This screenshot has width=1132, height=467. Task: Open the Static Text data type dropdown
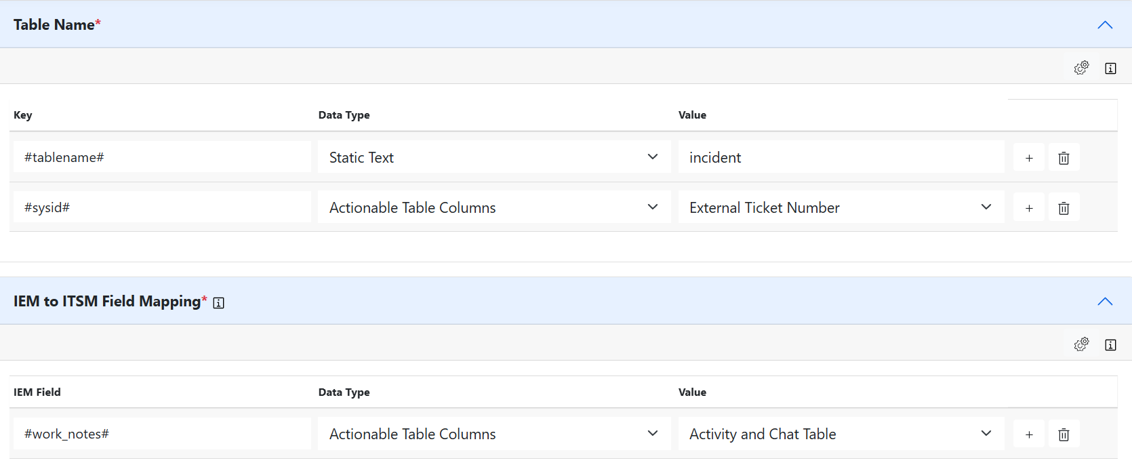(x=493, y=157)
